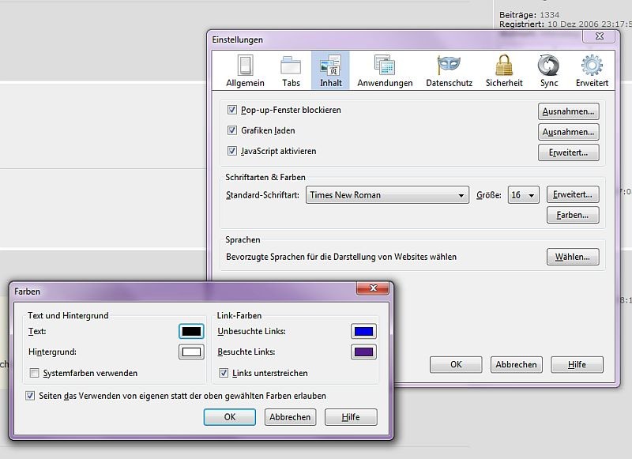Pick the Unbesuchte Links blue color swatch

click(x=363, y=332)
